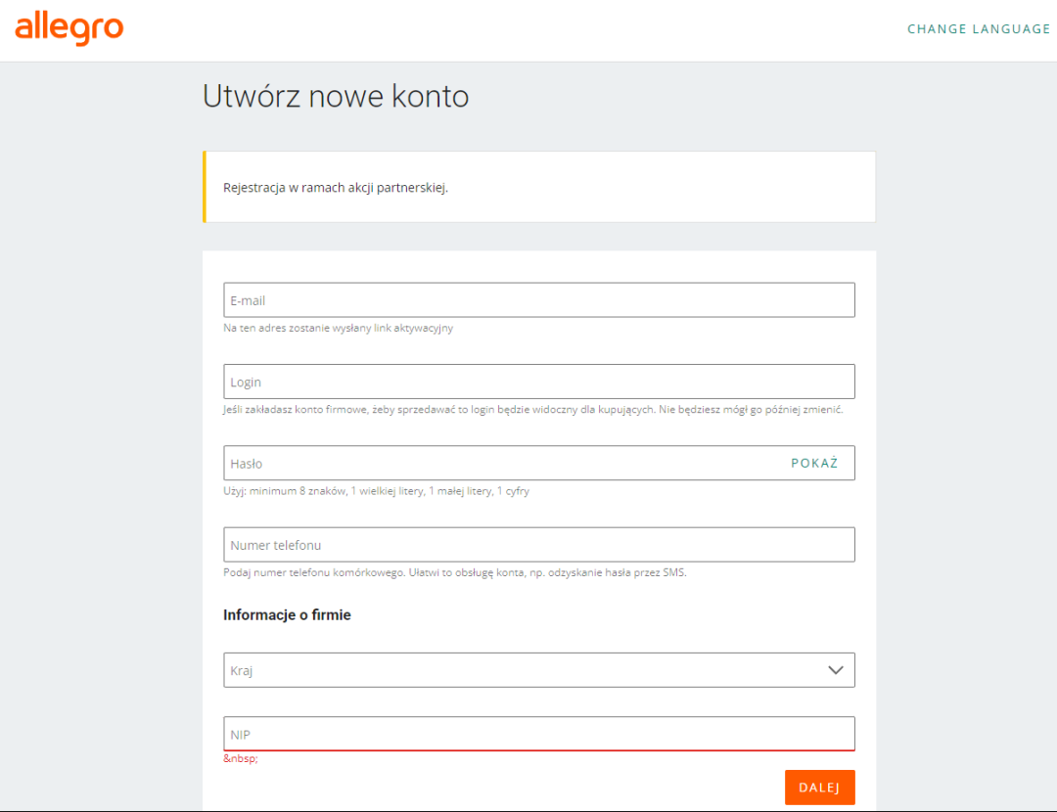Click into the NIP field
The height and width of the screenshot is (812, 1057).
pyautogui.click(x=538, y=734)
